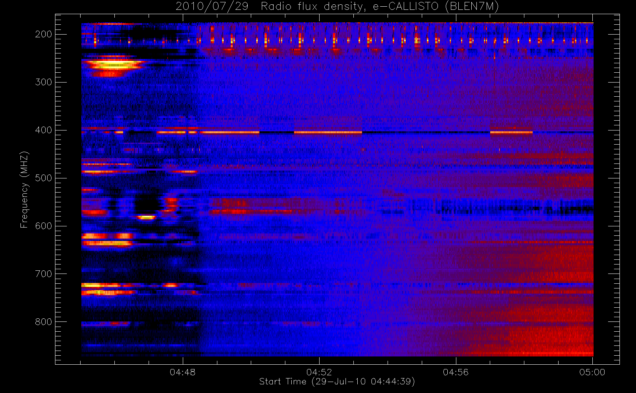Image resolution: width=636 pixels, height=393 pixels.
Task: Click the orange 400 MHz line segment after 04:57
Action: (x=511, y=132)
